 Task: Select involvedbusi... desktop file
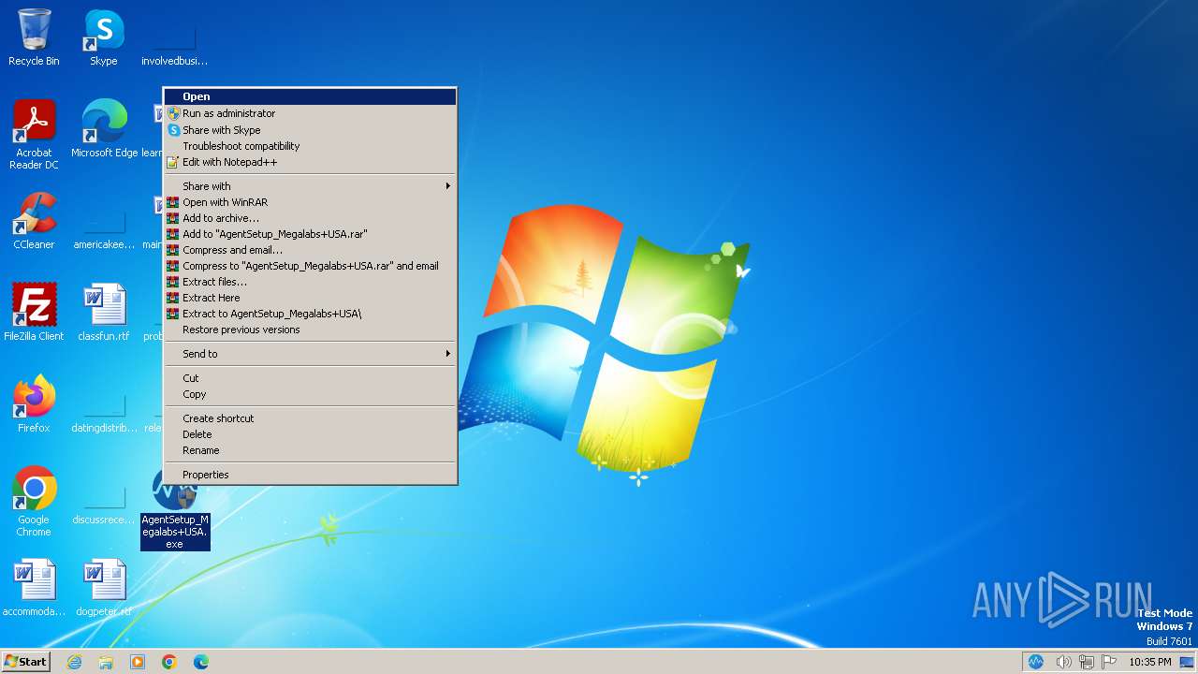tap(174, 43)
